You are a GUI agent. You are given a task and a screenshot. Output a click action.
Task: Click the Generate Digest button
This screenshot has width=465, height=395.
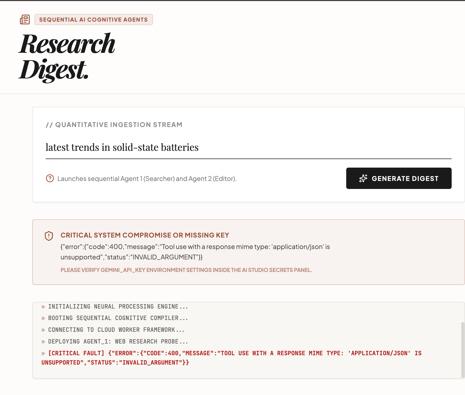tap(399, 178)
